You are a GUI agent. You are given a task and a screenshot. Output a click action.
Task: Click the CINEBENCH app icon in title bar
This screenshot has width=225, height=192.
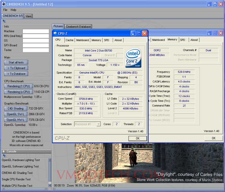pyautogui.click(x=4, y=4)
